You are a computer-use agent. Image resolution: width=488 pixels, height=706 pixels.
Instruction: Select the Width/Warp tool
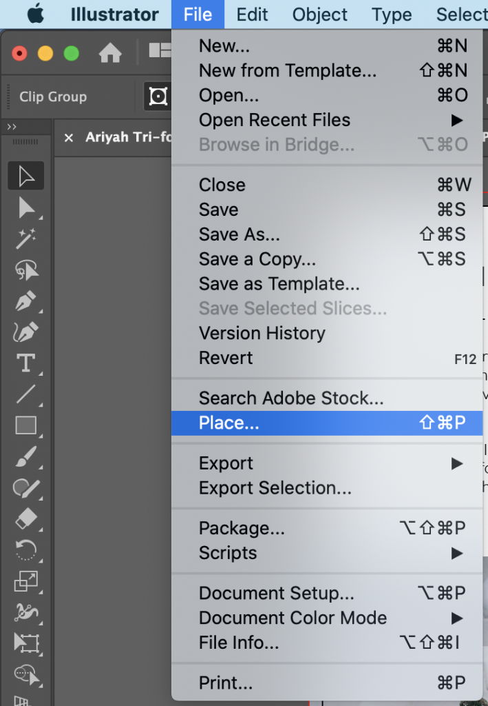pyautogui.click(x=26, y=612)
